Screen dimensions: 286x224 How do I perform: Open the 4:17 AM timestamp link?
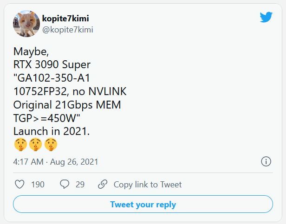[x=28, y=162]
